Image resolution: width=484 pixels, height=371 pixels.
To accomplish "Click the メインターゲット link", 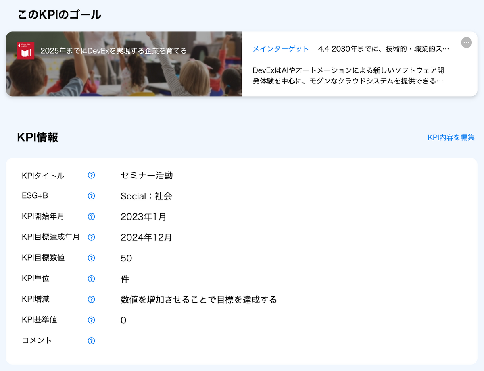I will [281, 49].
